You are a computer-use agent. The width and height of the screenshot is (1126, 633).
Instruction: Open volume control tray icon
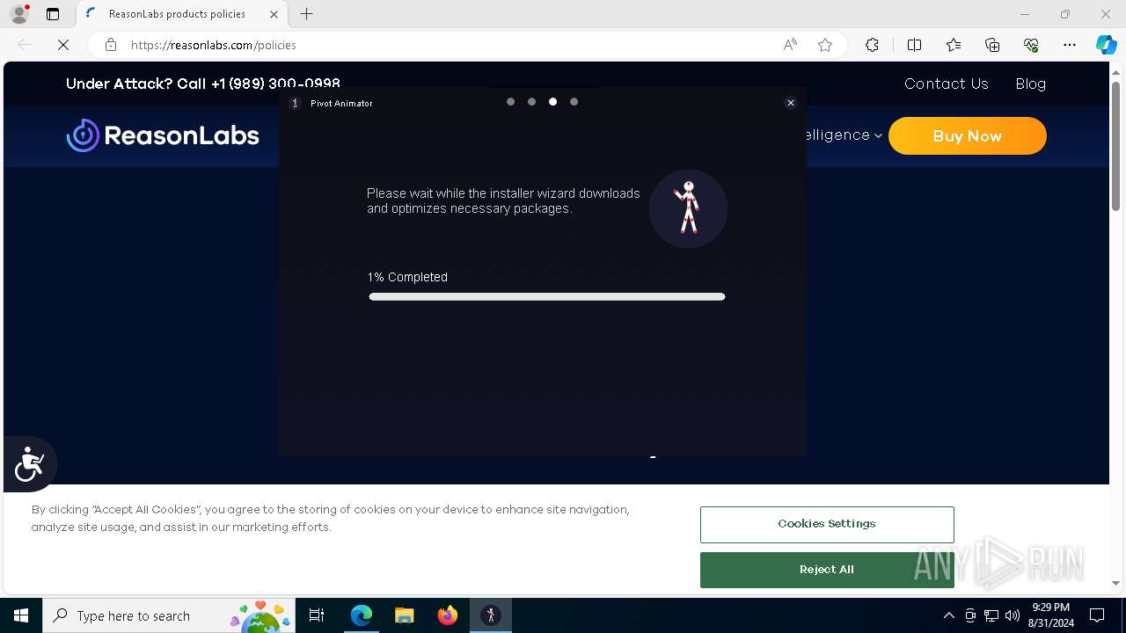(x=1013, y=616)
